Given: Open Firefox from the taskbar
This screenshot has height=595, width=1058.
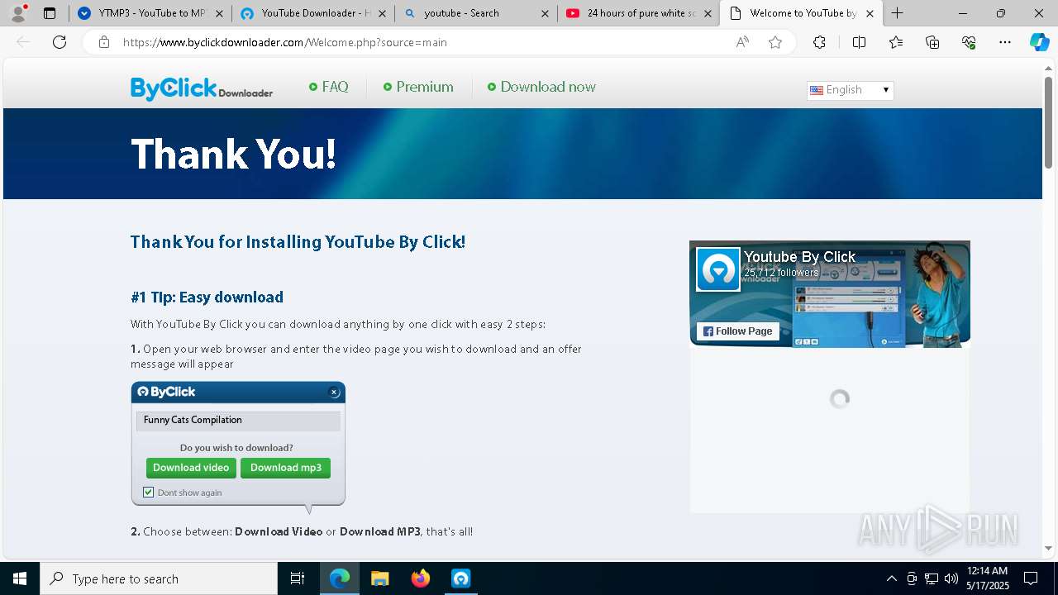Looking at the screenshot, I should (420, 578).
